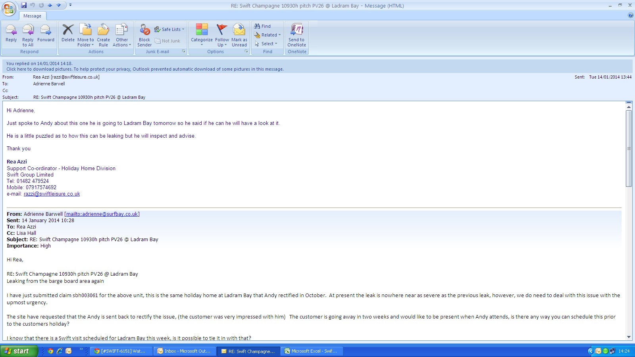Click the Outlook icon in the system tray
This screenshot has height=357, width=635.
598,351
